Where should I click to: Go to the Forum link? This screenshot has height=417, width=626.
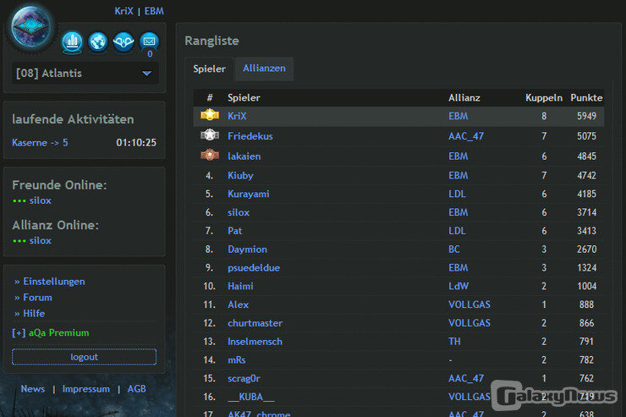coord(37,297)
